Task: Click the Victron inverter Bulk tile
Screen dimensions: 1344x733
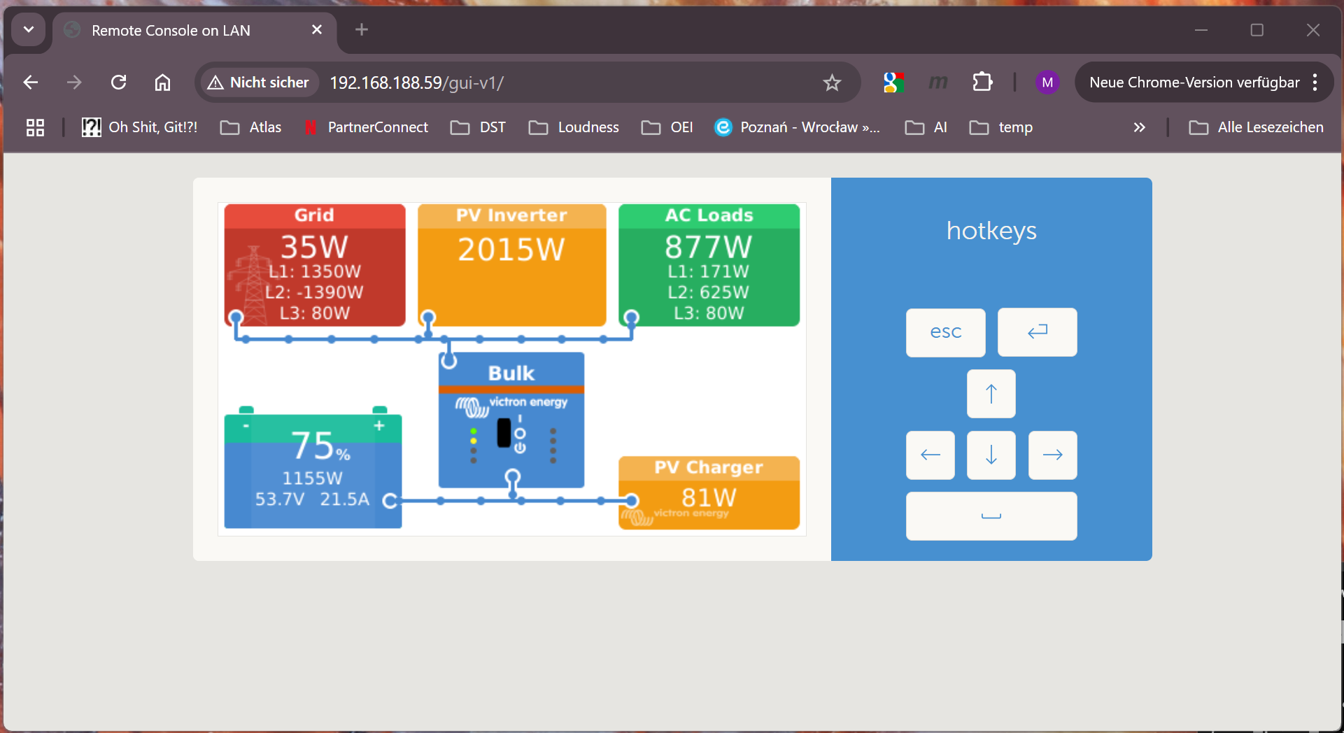Action: point(511,420)
